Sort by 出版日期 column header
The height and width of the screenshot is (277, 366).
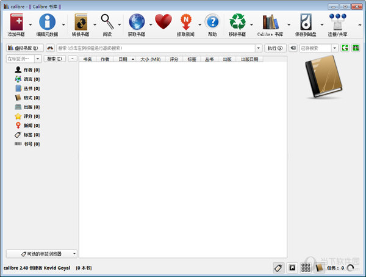click(249, 59)
